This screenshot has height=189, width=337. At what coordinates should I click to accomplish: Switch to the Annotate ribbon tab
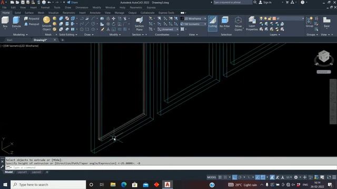[95, 13]
